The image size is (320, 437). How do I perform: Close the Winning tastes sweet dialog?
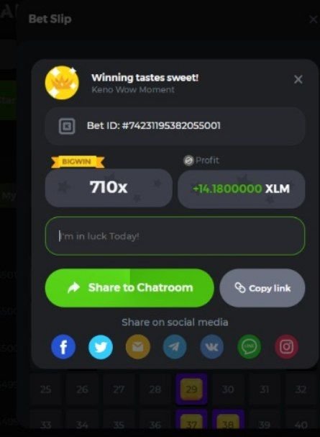click(x=298, y=79)
